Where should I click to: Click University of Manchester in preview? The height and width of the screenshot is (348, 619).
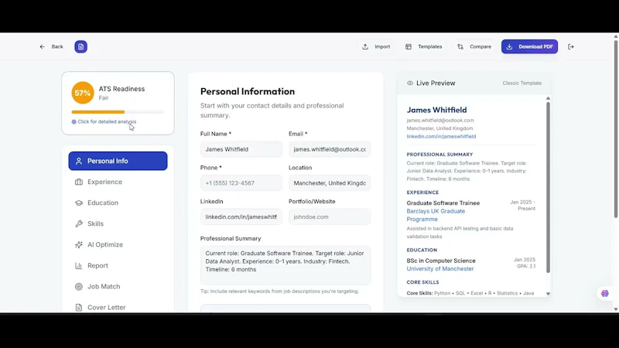click(439, 268)
